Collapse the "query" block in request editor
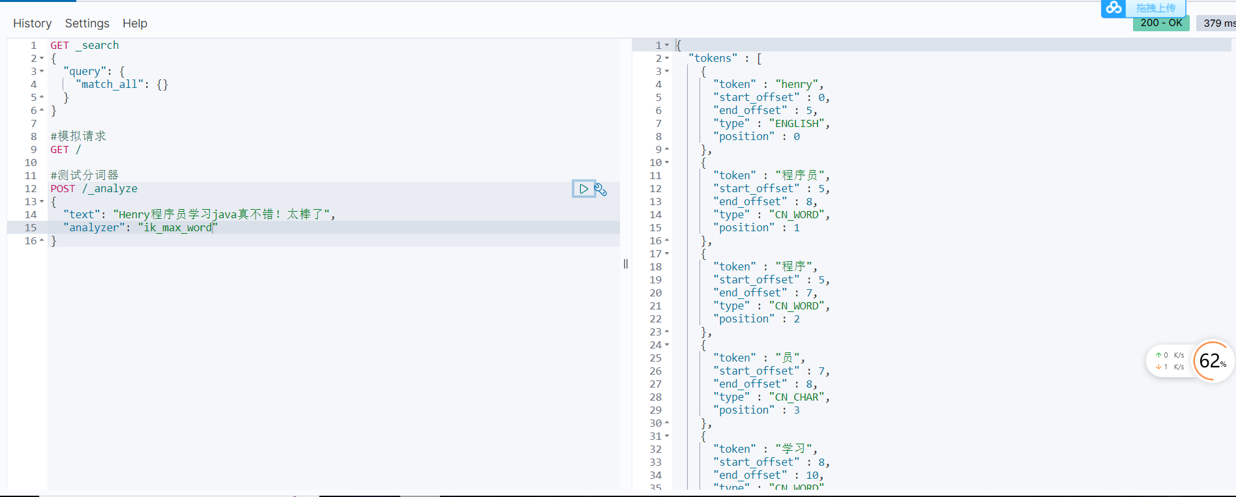Image resolution: width=1236 pixels, height=497 pixels. click(42, 72)
